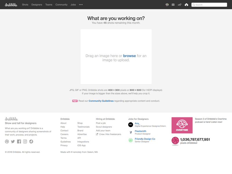The image size is (232, 174).
Task: Click the Facebook icon in footer
Action: pos(19,141)
